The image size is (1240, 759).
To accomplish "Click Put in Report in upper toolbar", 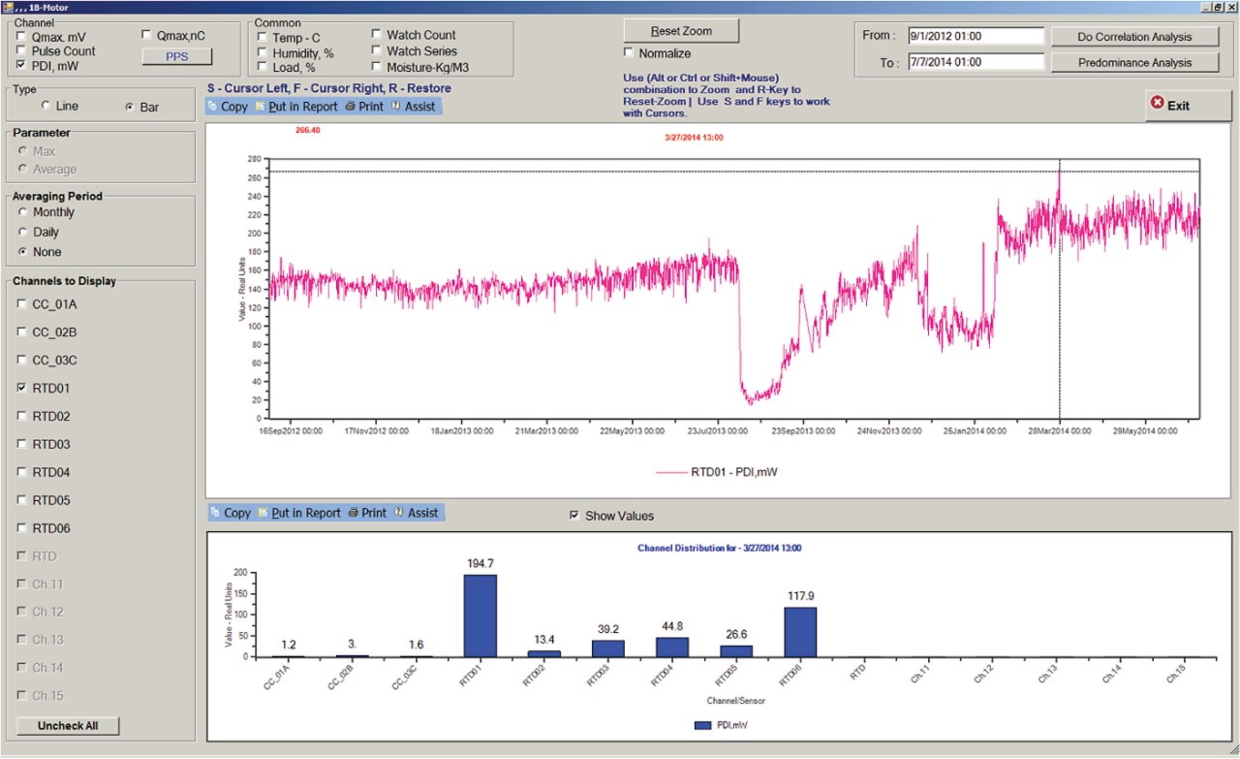I will (x=302, y=107).
